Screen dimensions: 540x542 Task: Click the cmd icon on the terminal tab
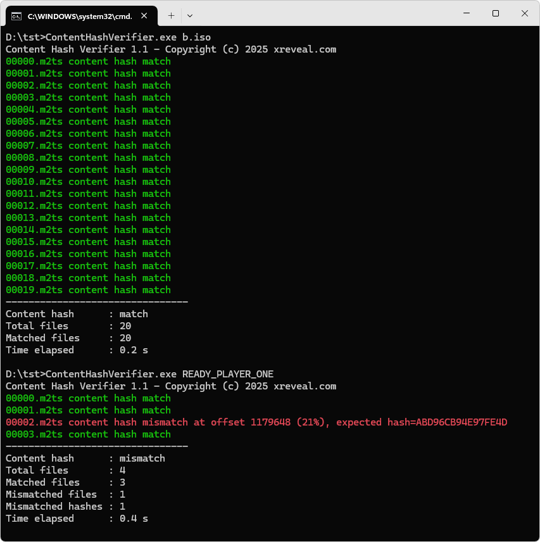click(x=17, y=15)
